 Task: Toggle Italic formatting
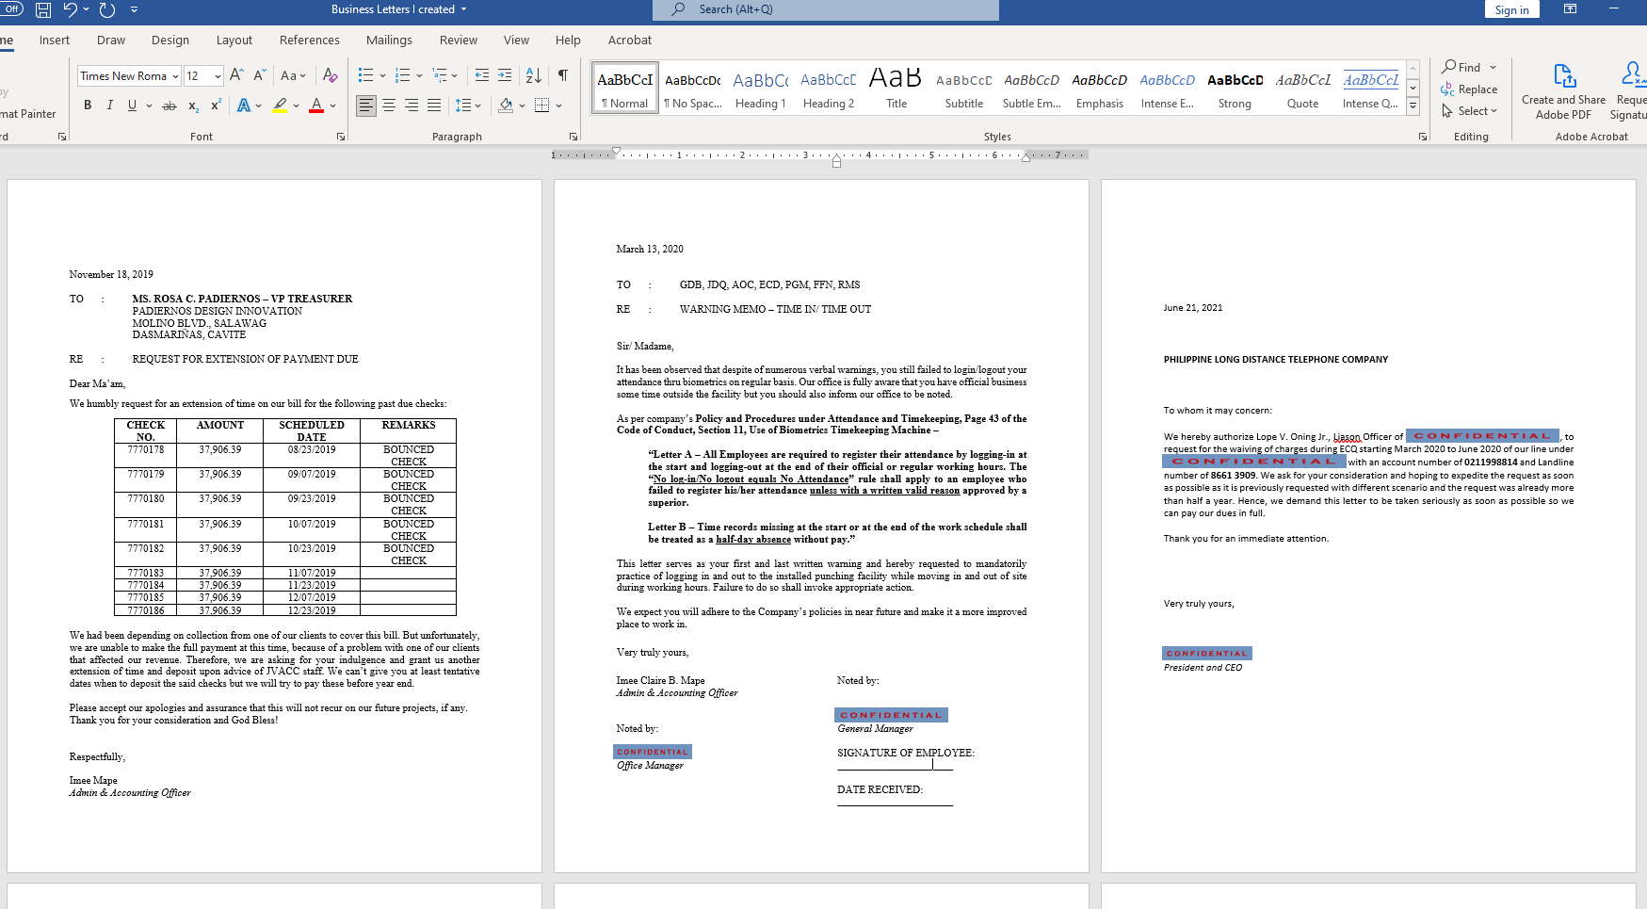click(x=110, y=106)
